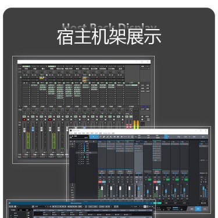Go to the Start page in Studio One
The image size is (218, 218).
(x=179, y=137)
